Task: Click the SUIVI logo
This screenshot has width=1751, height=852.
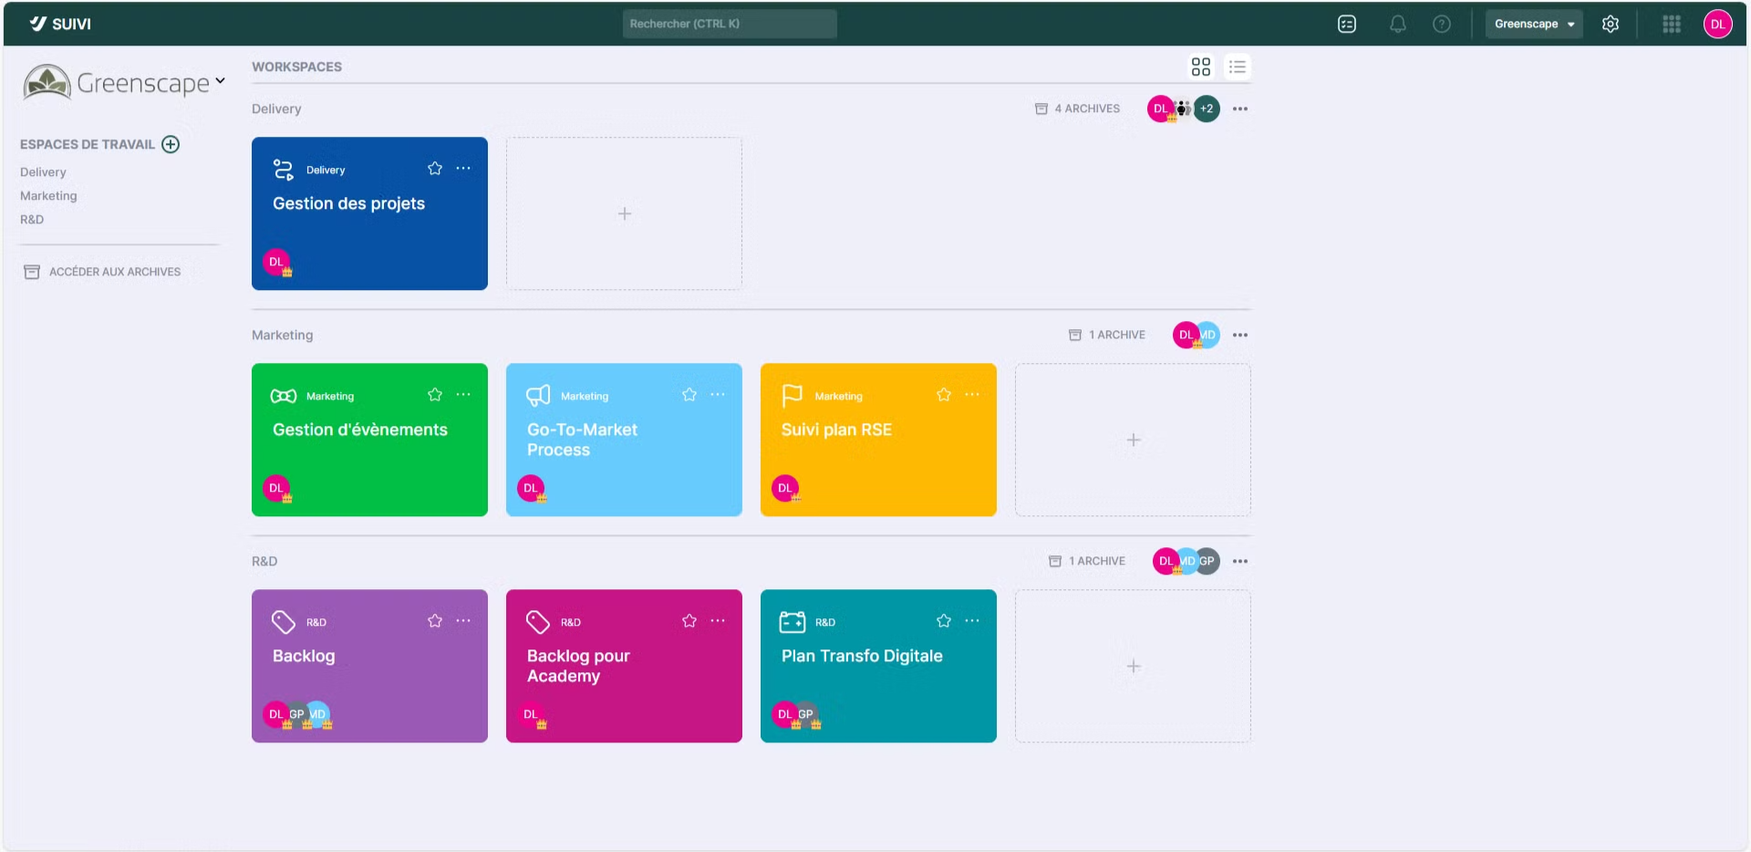Action: (x=60, y=24)
